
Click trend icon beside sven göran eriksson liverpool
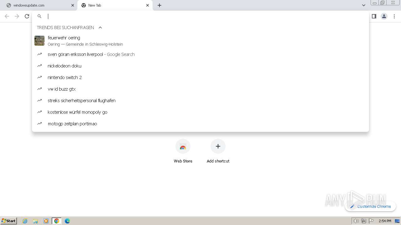39,54
